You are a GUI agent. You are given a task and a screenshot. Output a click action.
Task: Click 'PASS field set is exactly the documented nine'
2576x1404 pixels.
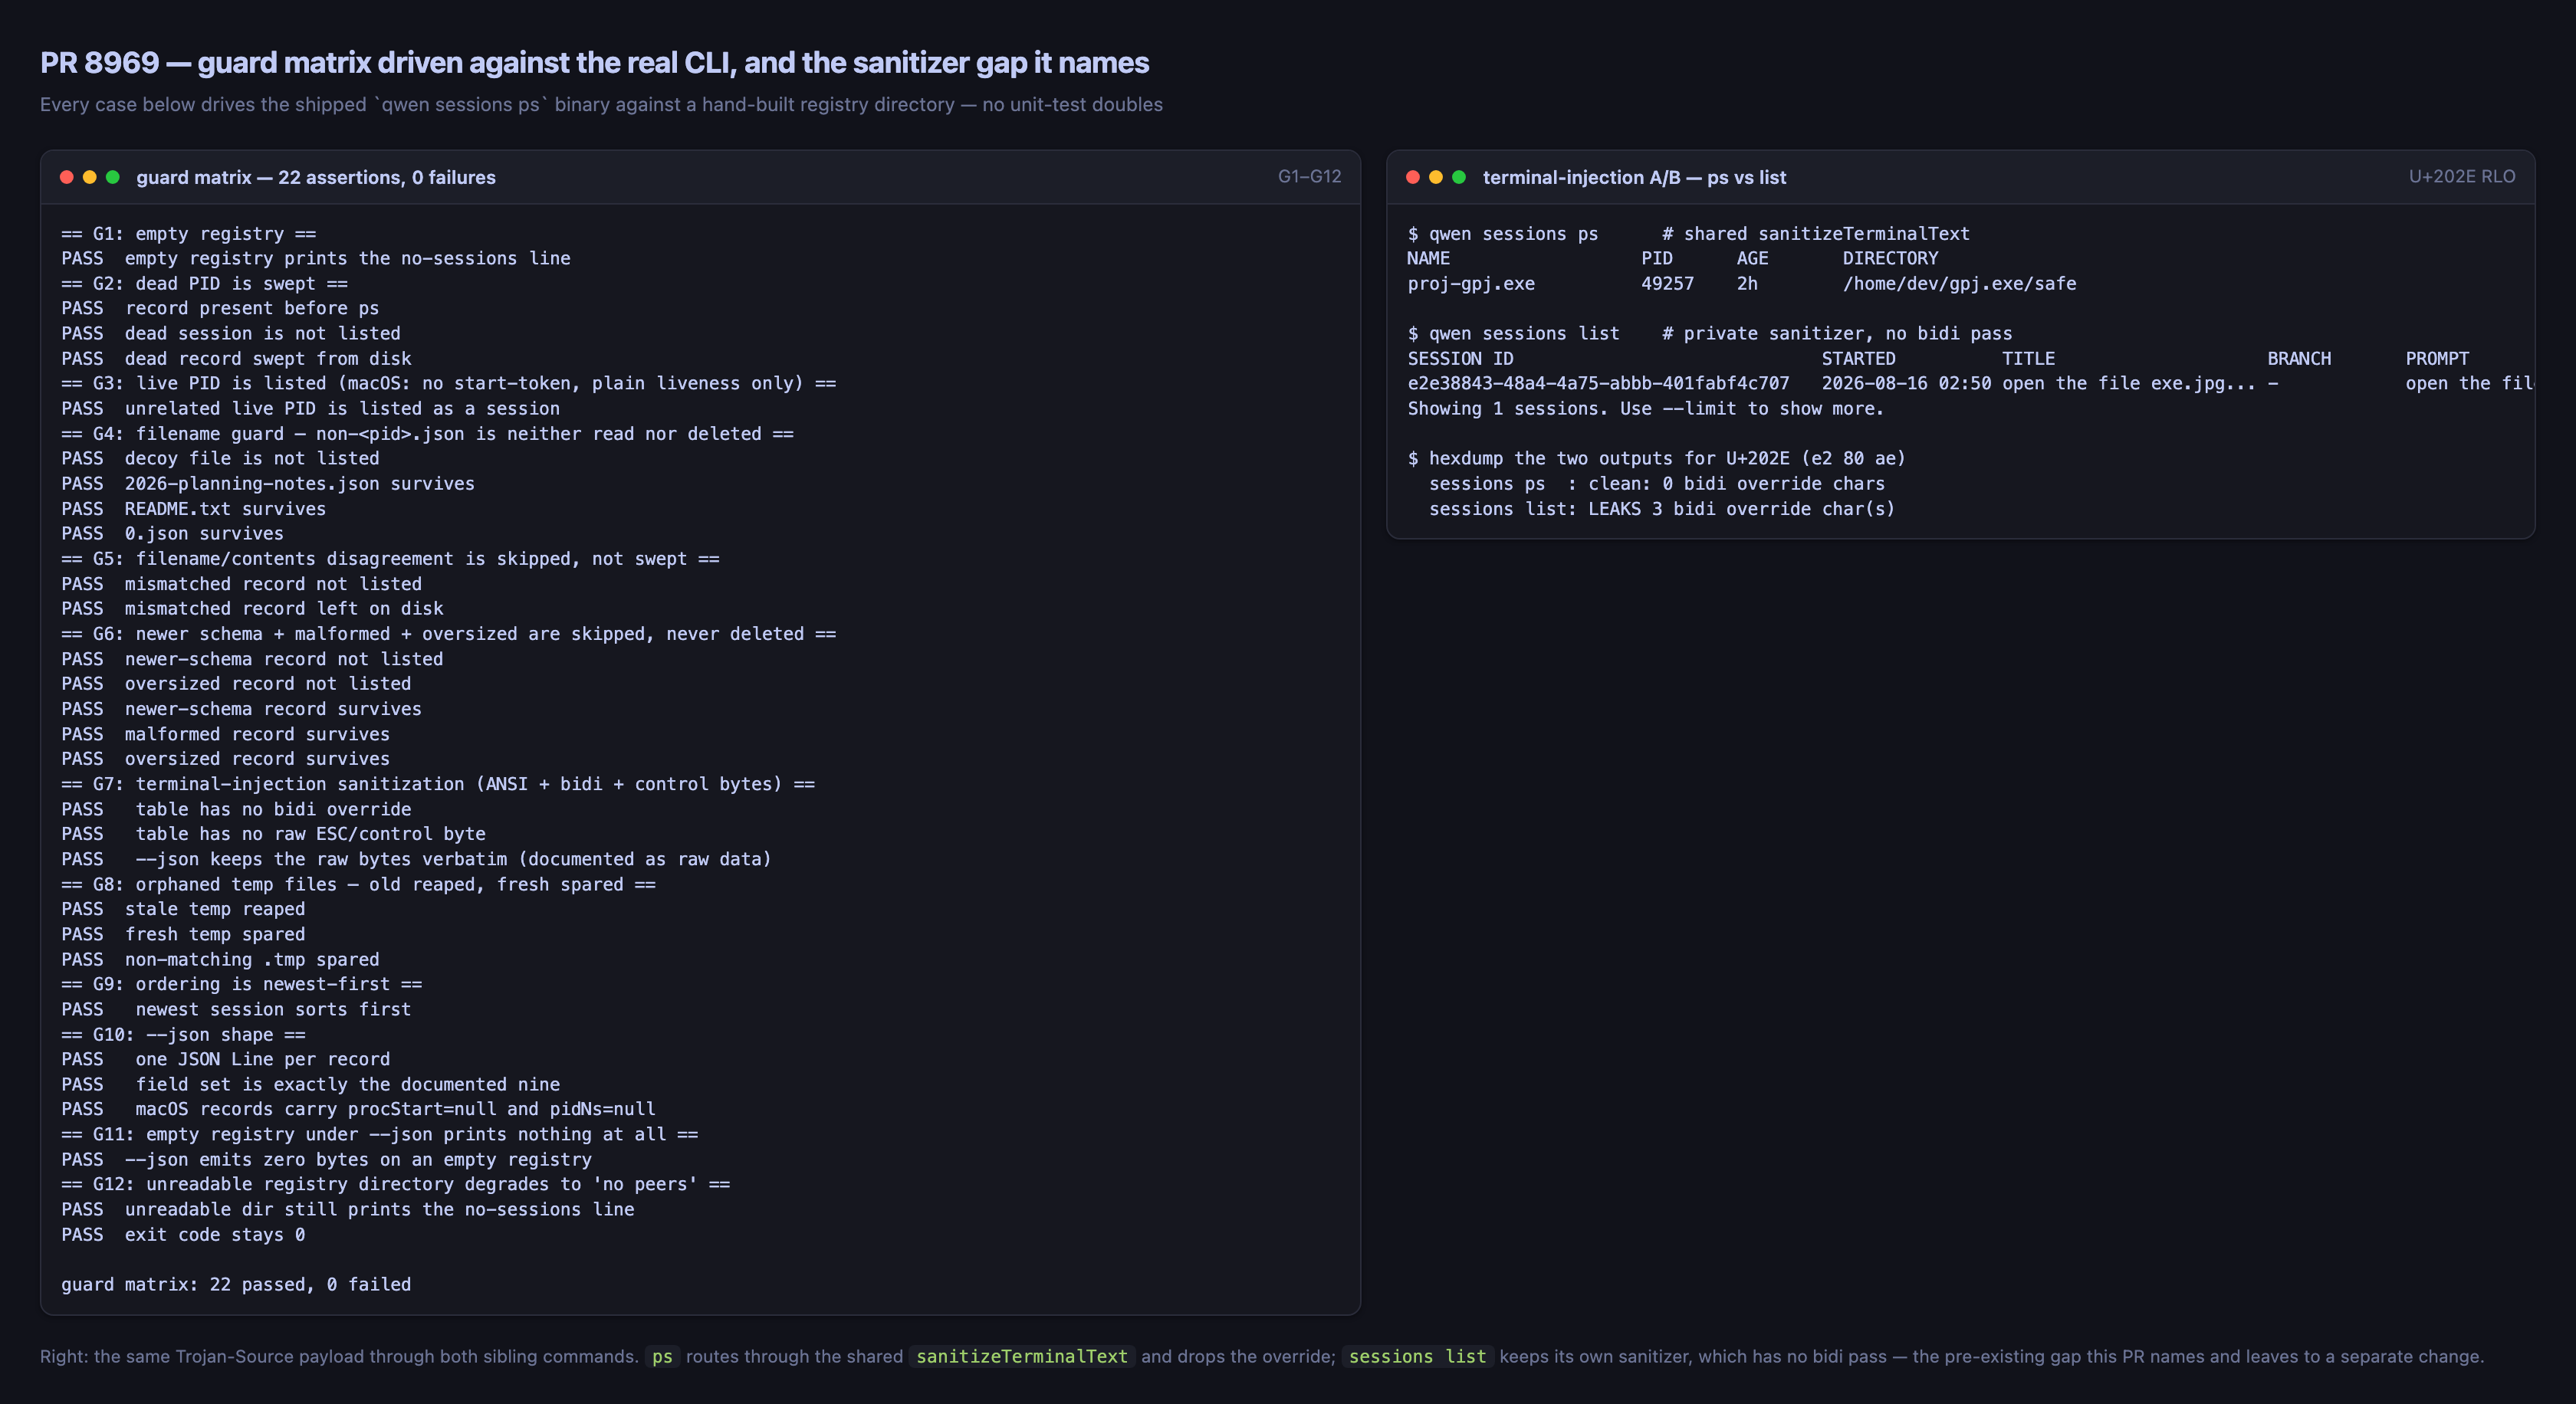[x=311, y=1084]
